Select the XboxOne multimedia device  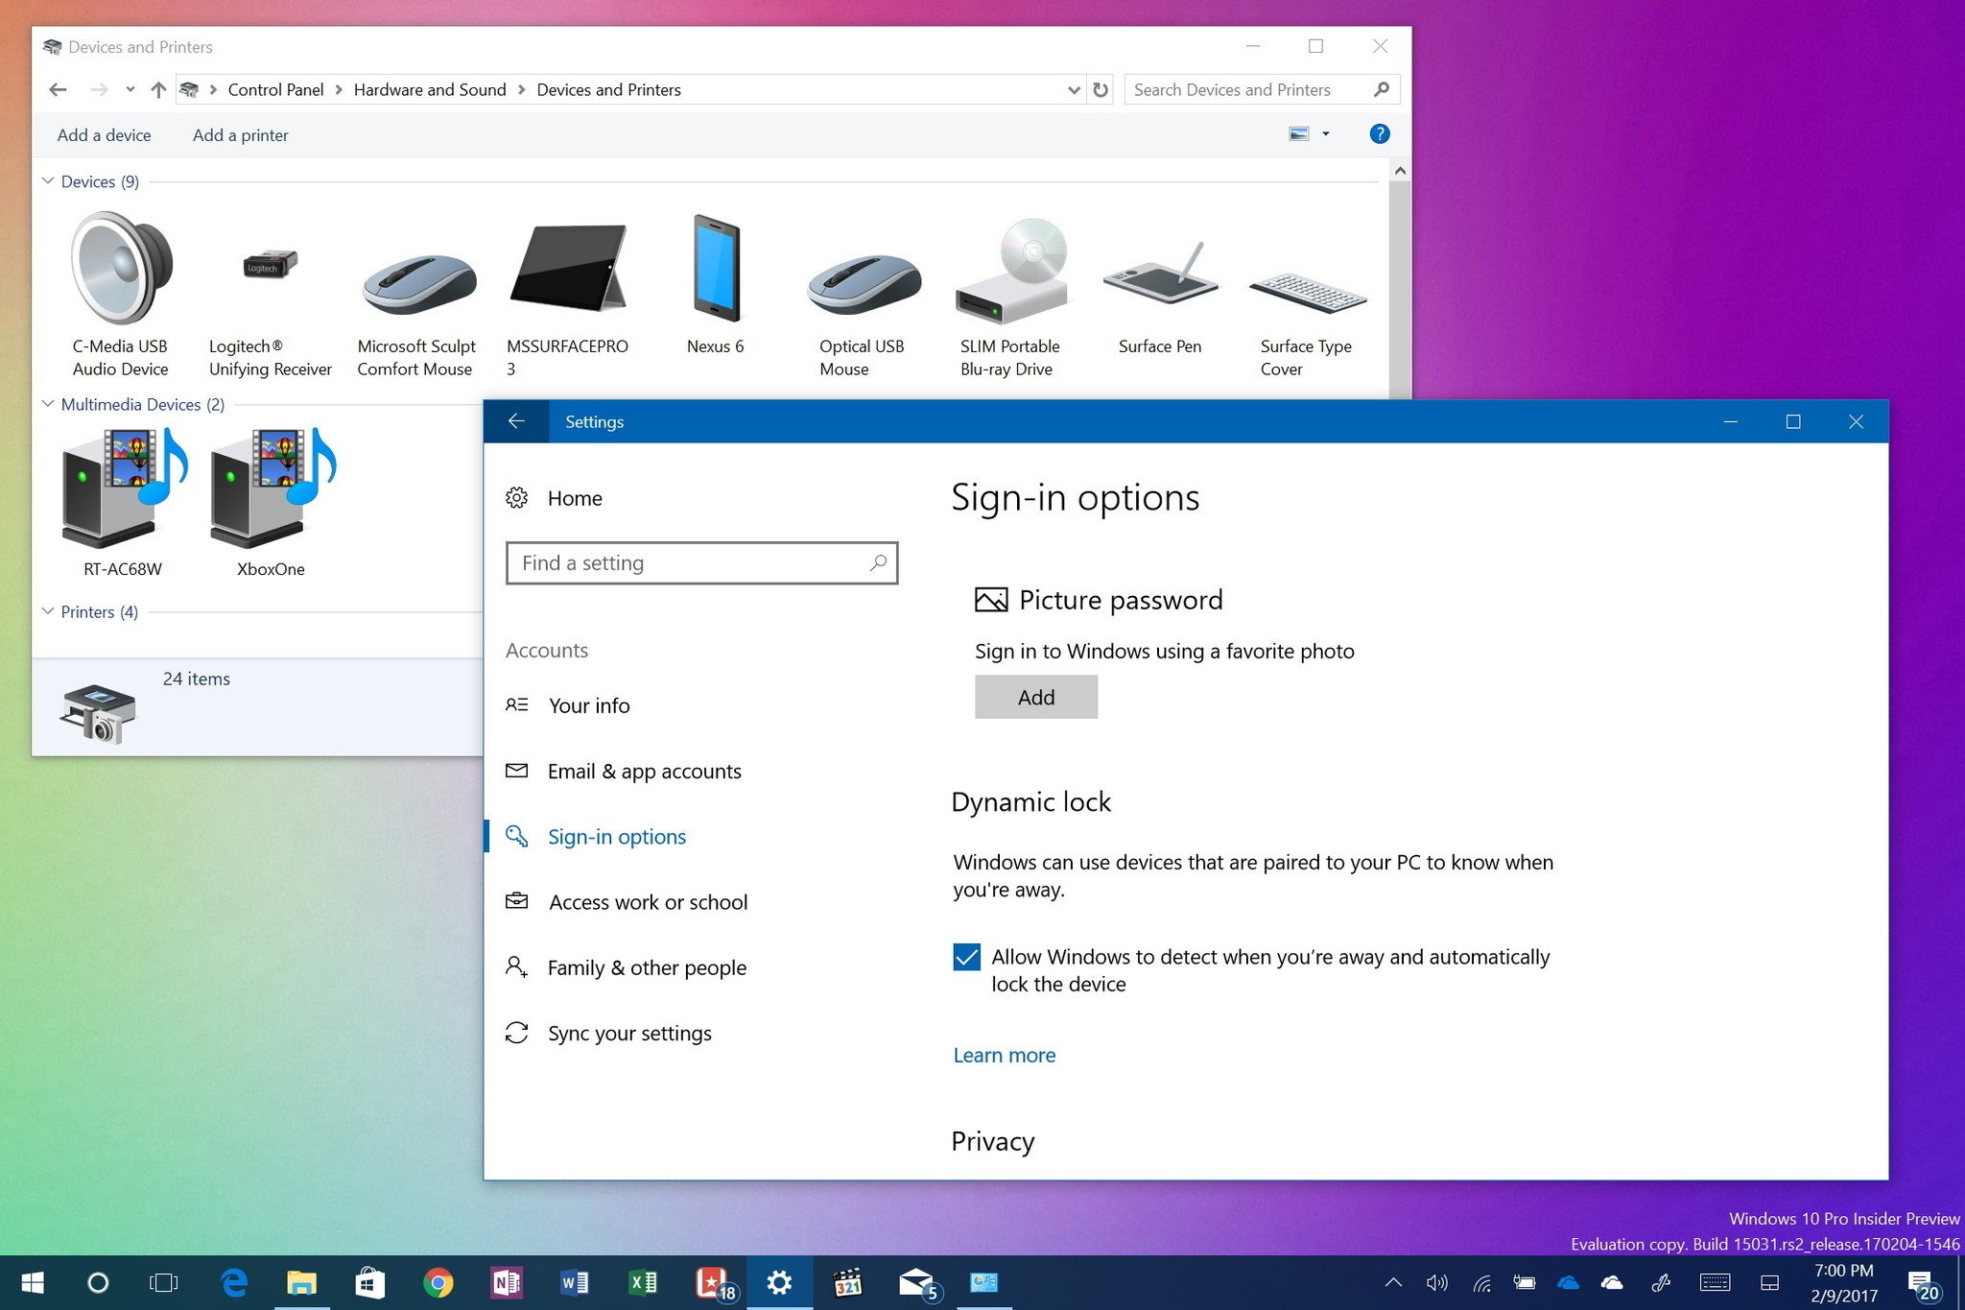[x=272, y=501]
